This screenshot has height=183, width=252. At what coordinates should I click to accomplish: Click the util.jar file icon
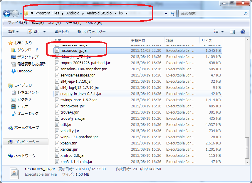57,125
